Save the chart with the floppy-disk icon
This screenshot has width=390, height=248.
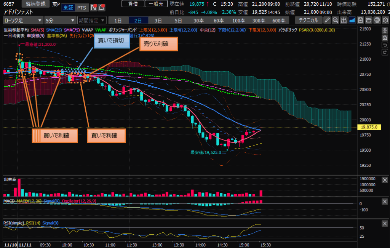tap(360, 20)
